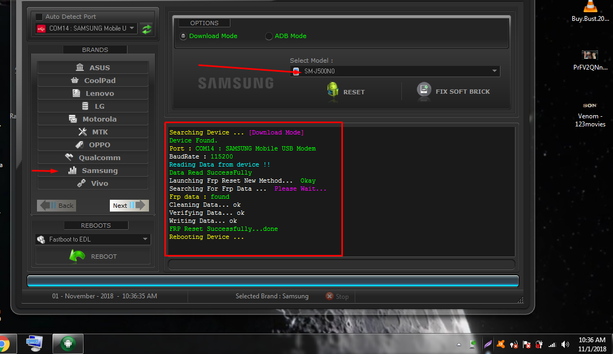The image size is (613, 354).
Task: Select the Download Mode radio button
Action: [x=183, y=36]
